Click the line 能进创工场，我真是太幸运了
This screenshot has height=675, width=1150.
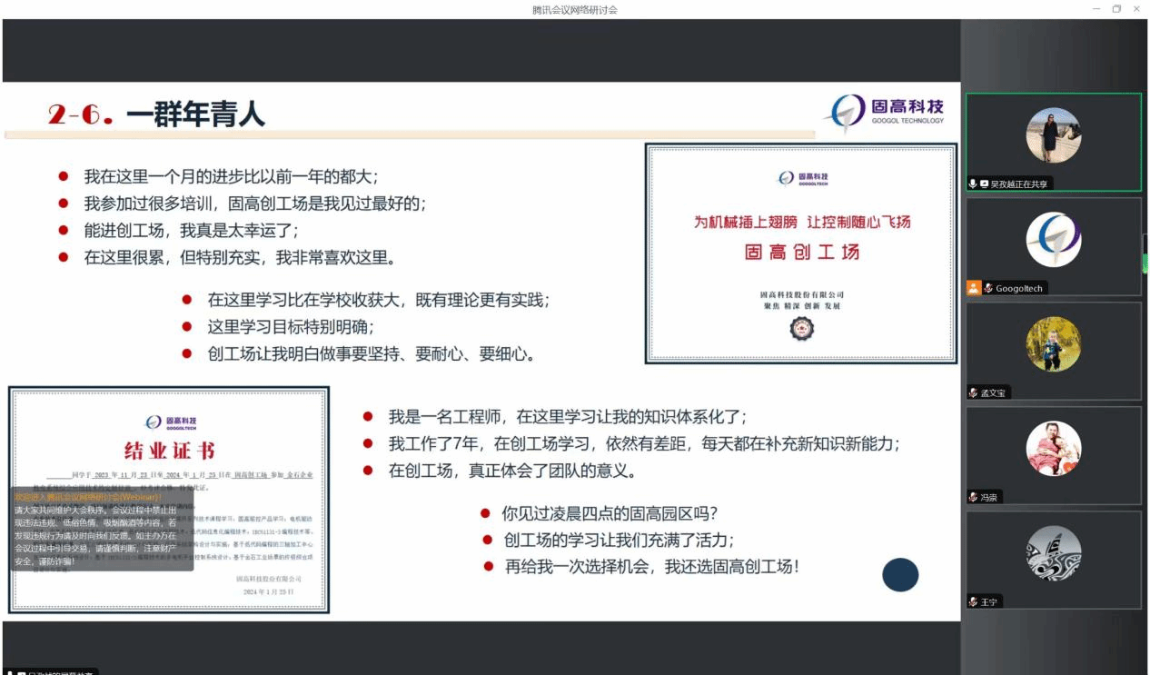pos(192,230)
